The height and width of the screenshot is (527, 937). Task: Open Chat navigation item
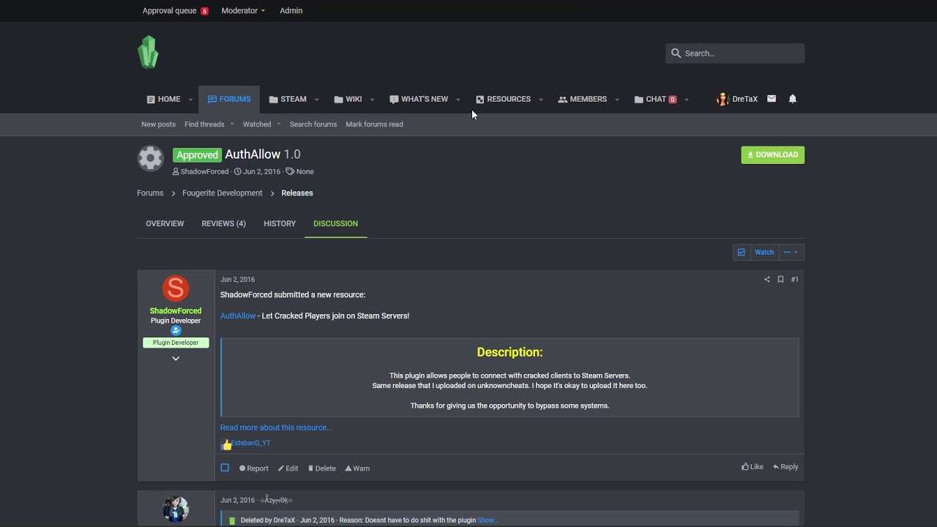click(x=655, y=100)
